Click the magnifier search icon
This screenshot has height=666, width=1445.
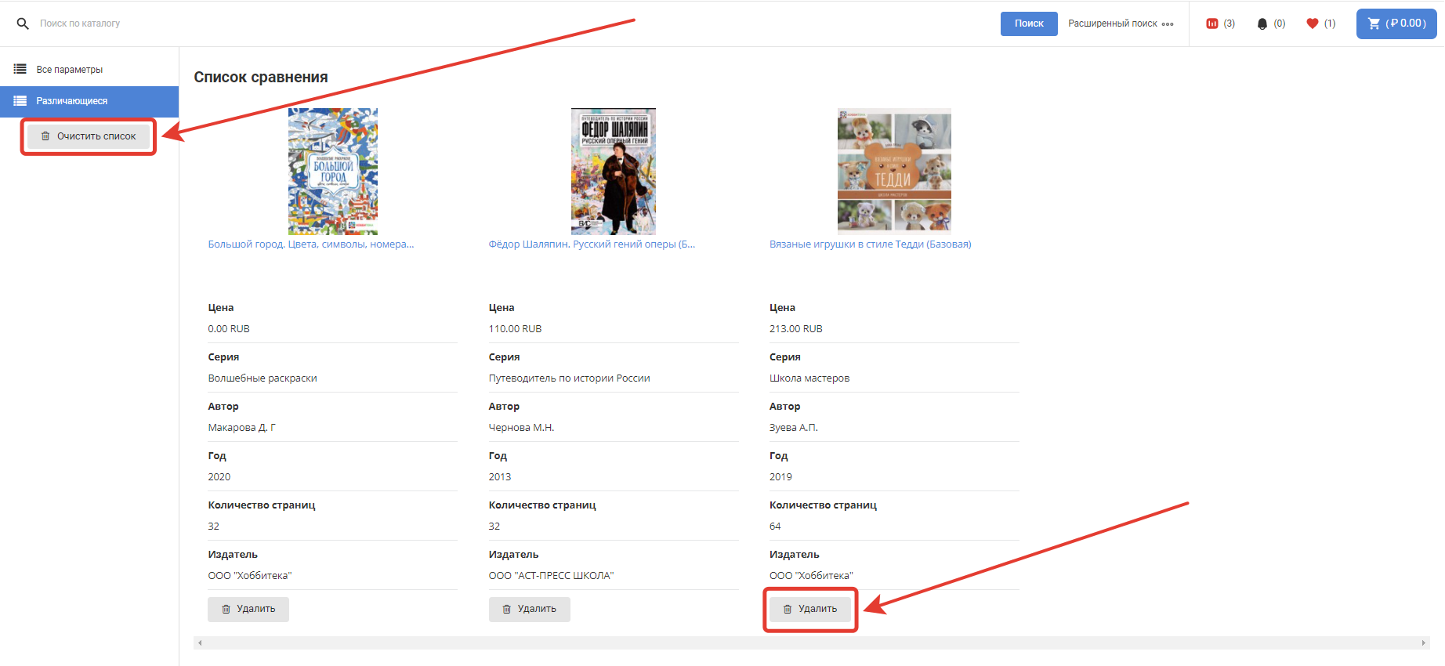coord(23,24)
